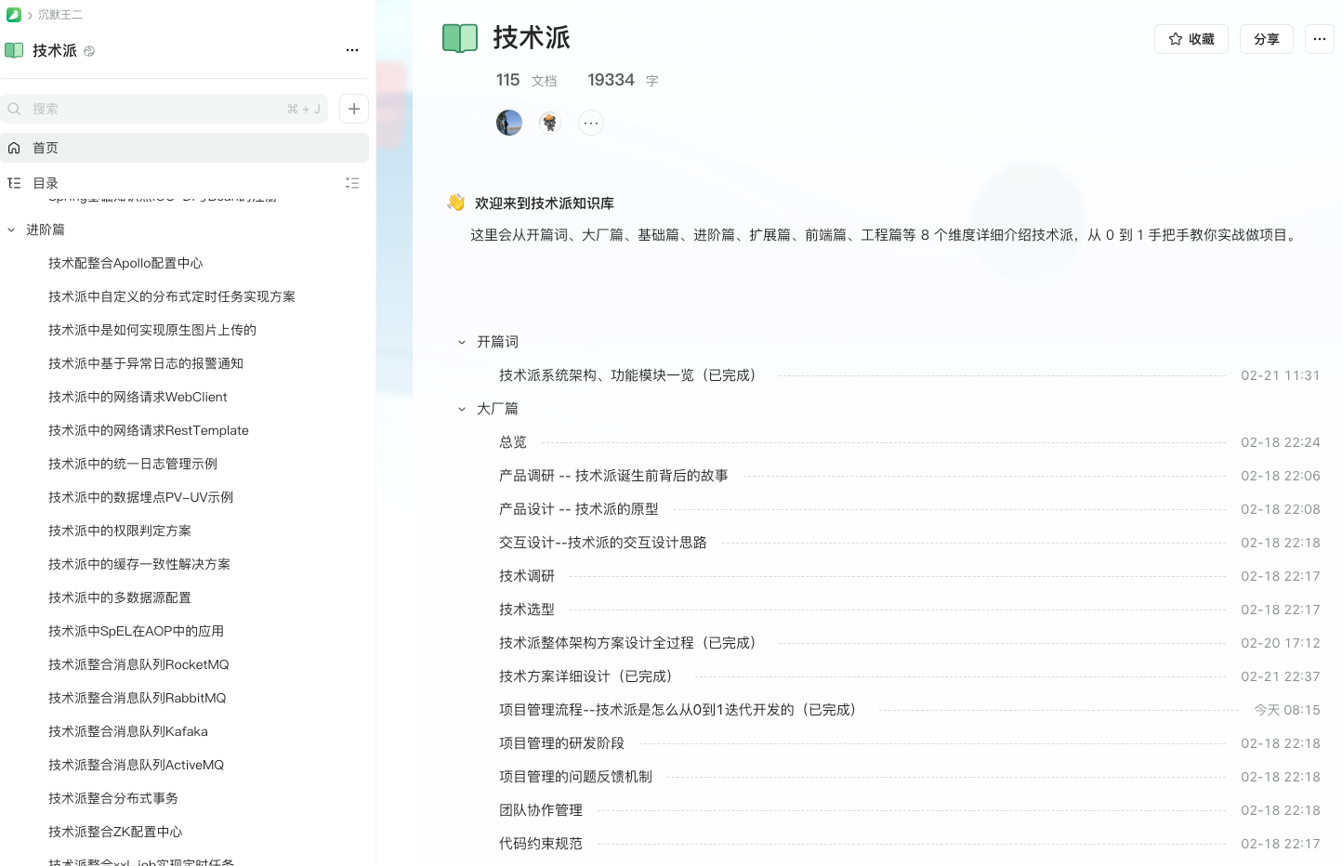Click the second member avatar
This screenshot has width=1342, height=866.
pos(550,123)
